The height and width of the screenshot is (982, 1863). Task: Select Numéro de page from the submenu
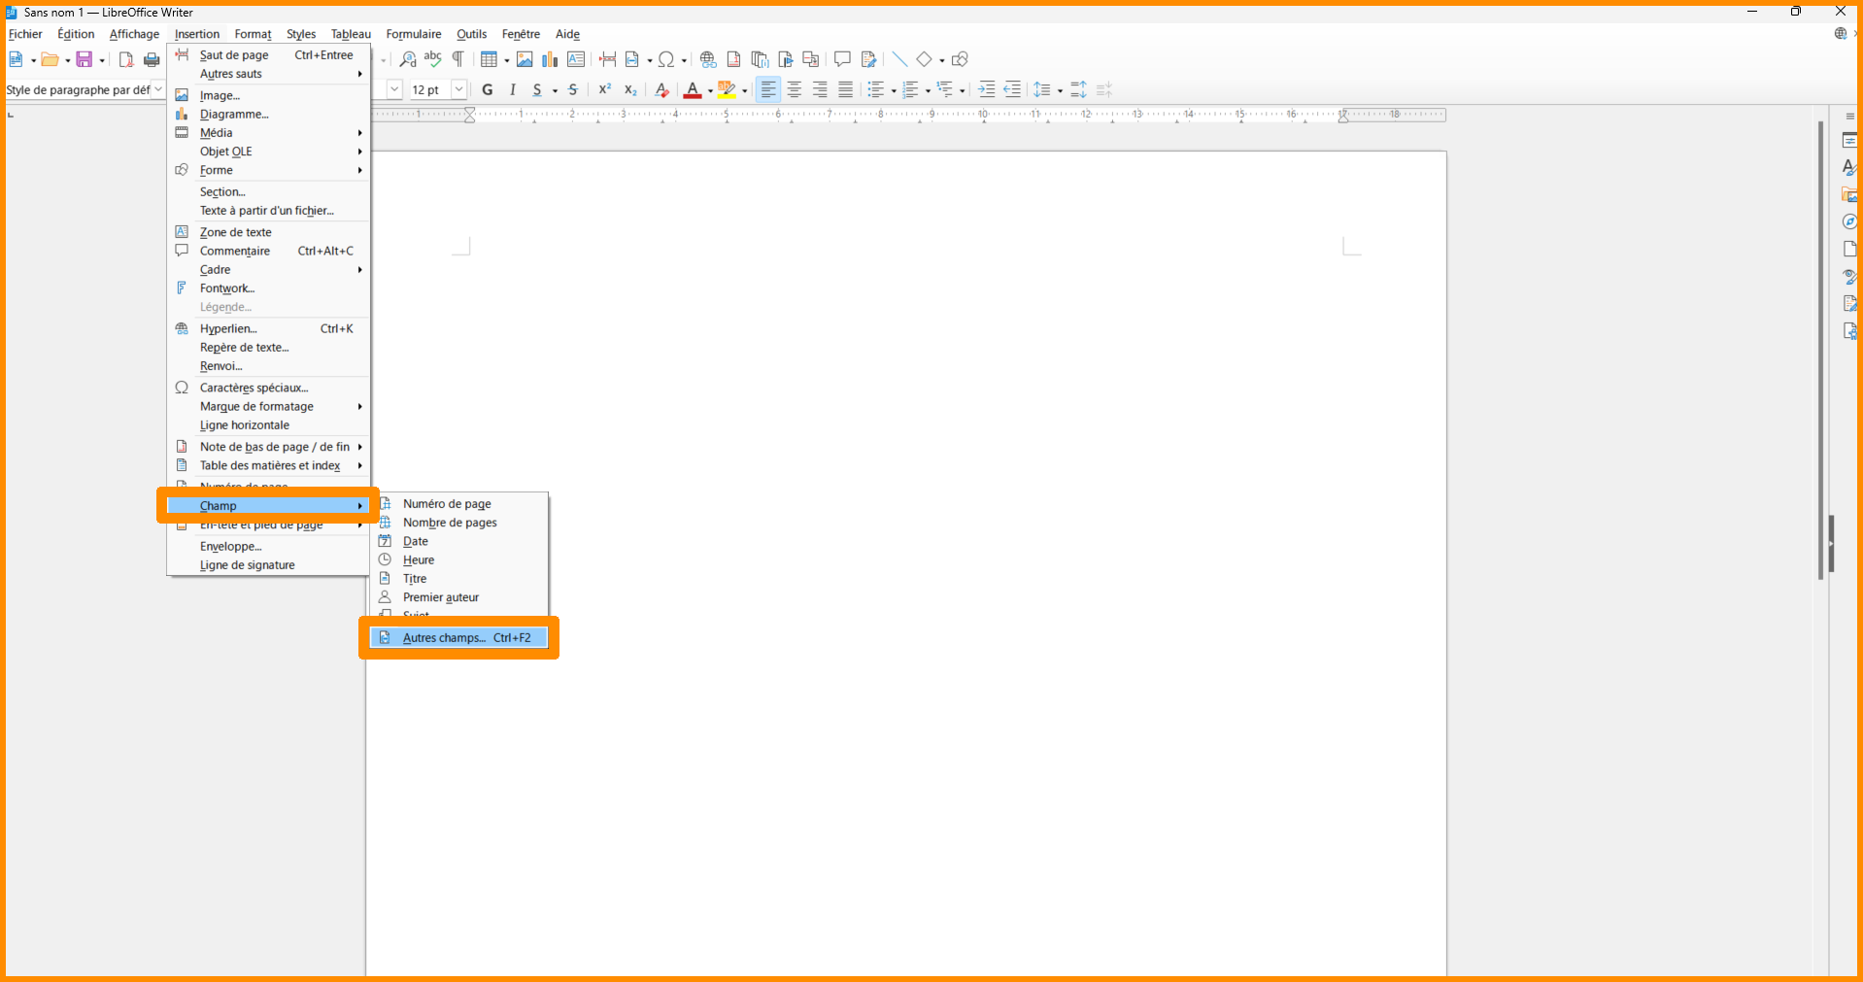[x=447, y=504]
